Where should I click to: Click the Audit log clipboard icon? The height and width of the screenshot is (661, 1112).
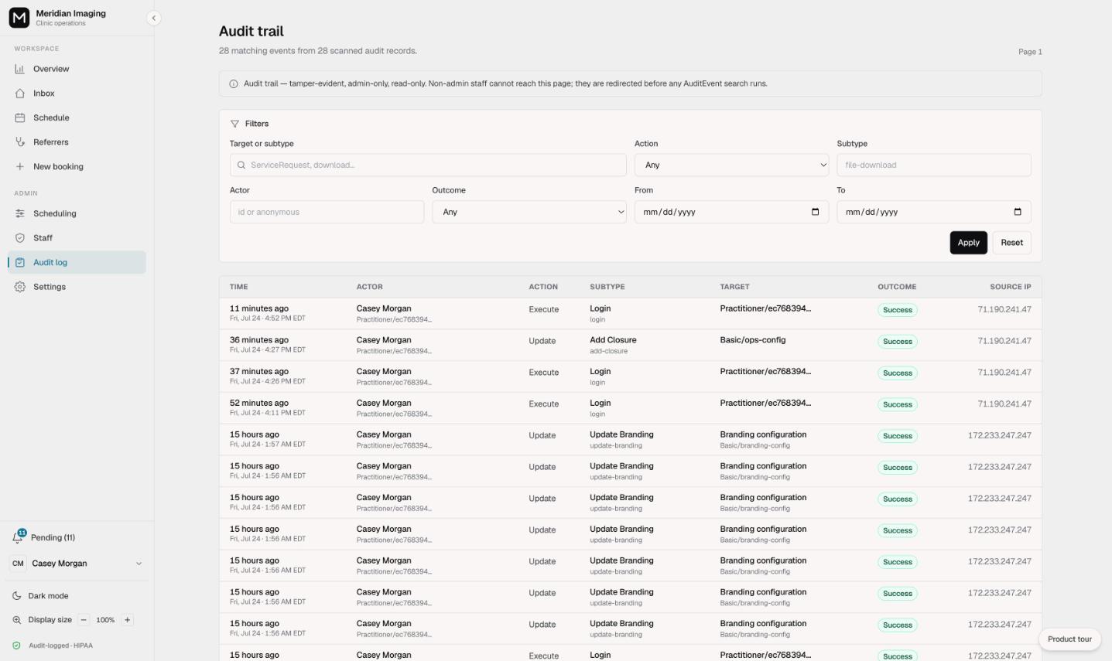[x=20, y=262]
